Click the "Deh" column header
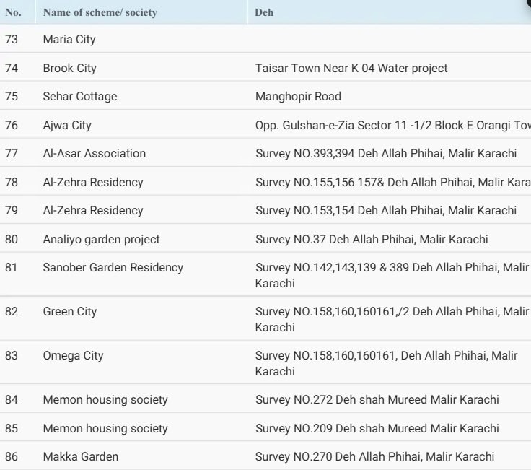 click(x=264, y=12)
